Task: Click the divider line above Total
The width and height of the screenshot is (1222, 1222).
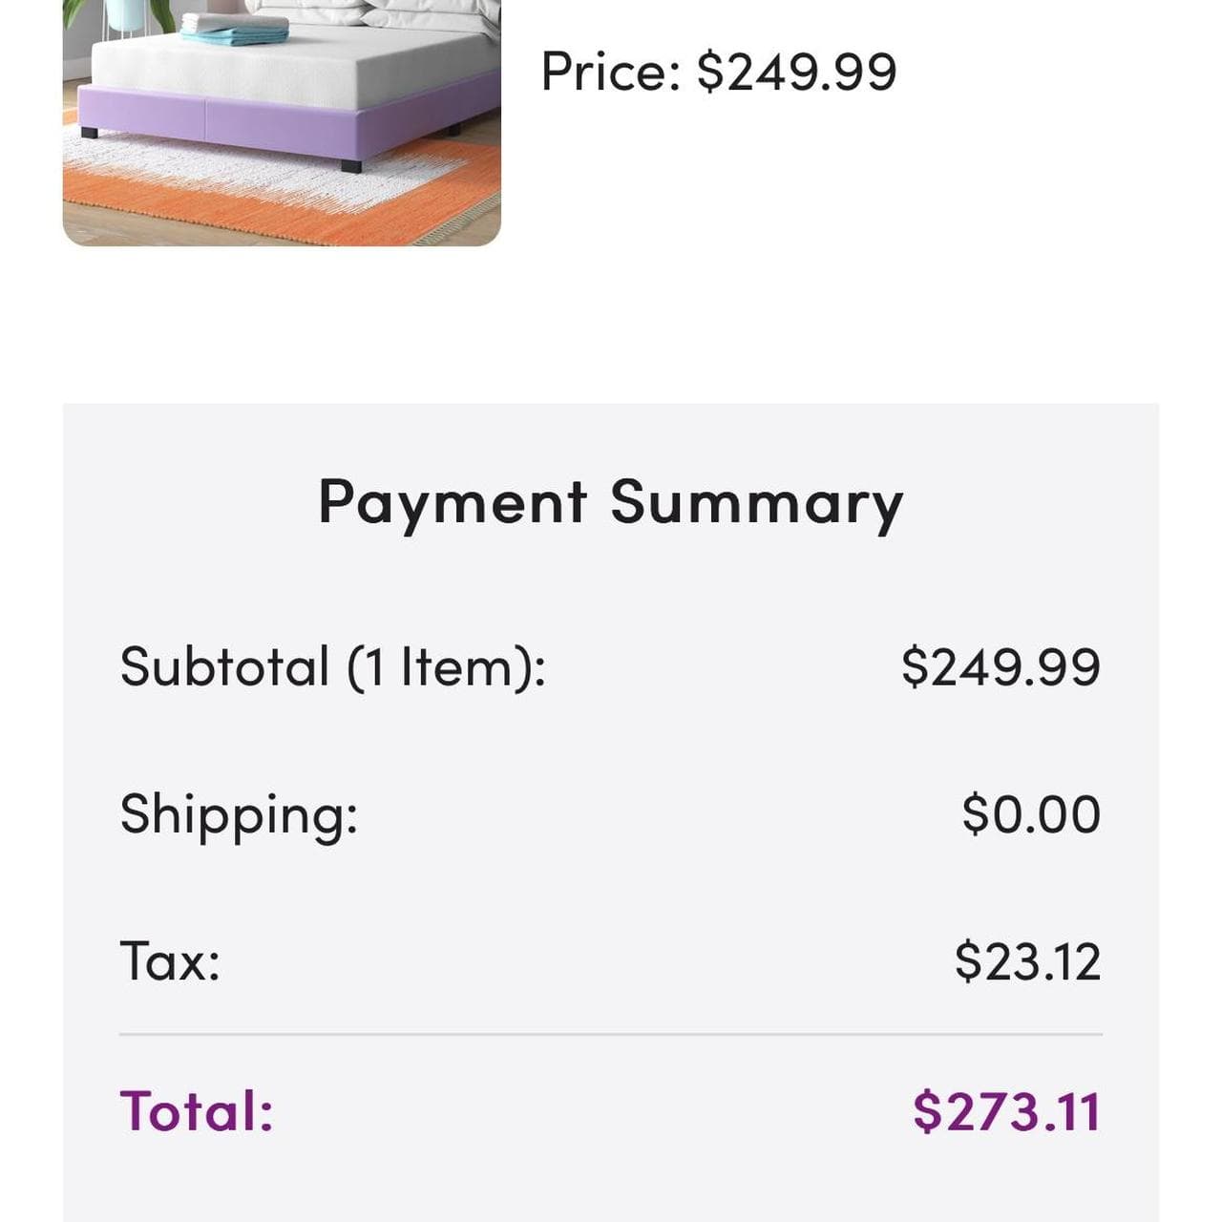Action: 610,1034
